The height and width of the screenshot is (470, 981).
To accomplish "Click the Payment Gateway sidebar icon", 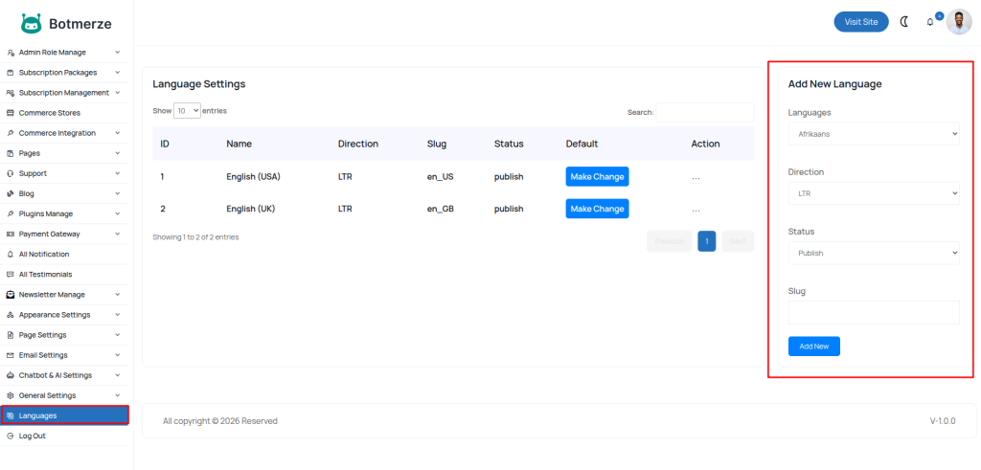I will coord(11,234).
